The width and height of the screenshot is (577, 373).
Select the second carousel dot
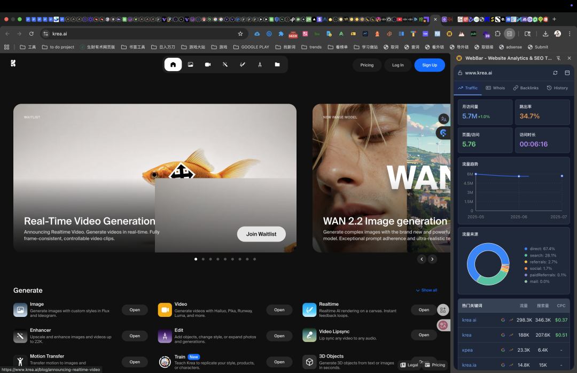tap(203, 259)
